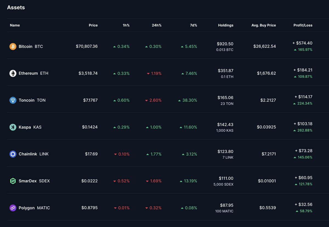This screenshot has width=329, height=227.
Task: Click Bitcoin avg buy price $26,622.54
Action: 265,47
